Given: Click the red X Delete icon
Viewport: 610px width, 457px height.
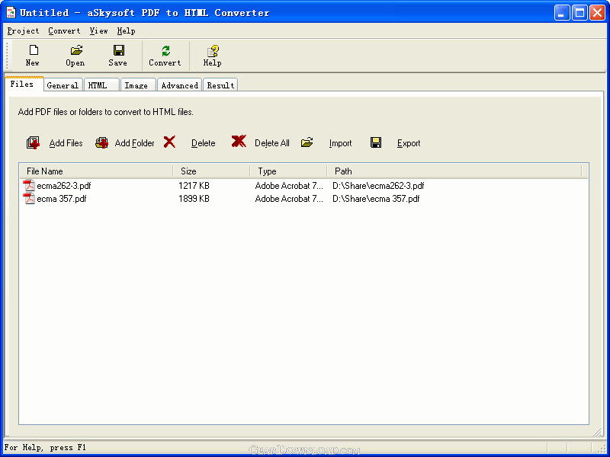Looking at the screenshot, I should tap(169, 142).
